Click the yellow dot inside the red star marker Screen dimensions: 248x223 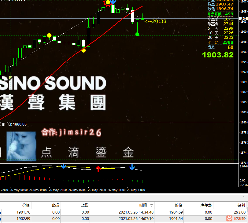point(108,2)
